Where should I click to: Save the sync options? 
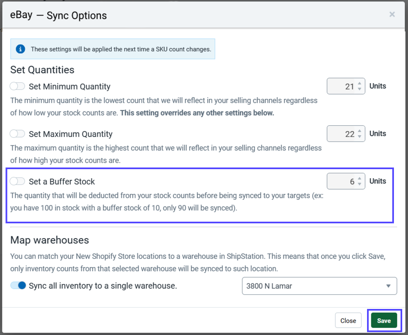click(384, 321)
